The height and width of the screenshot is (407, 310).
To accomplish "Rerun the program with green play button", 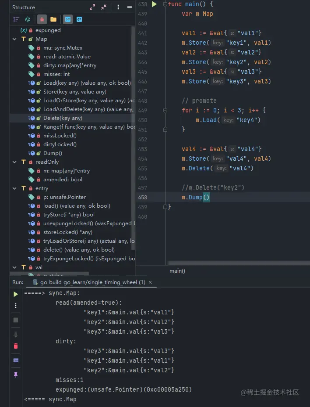I will [16, 294].
